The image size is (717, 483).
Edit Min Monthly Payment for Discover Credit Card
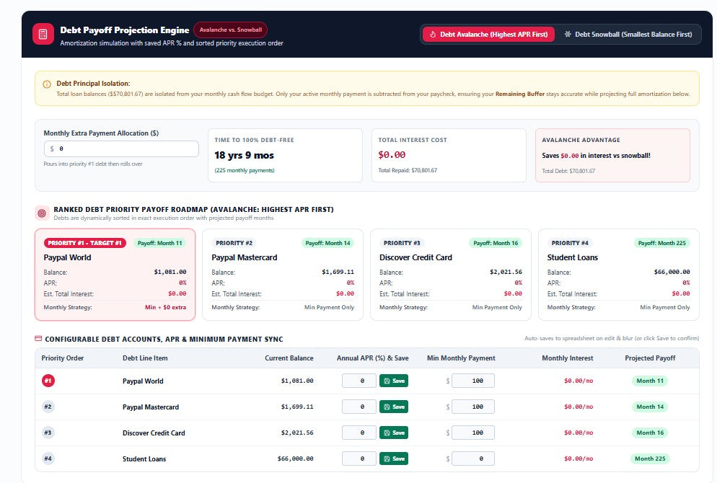pos(472,433)
